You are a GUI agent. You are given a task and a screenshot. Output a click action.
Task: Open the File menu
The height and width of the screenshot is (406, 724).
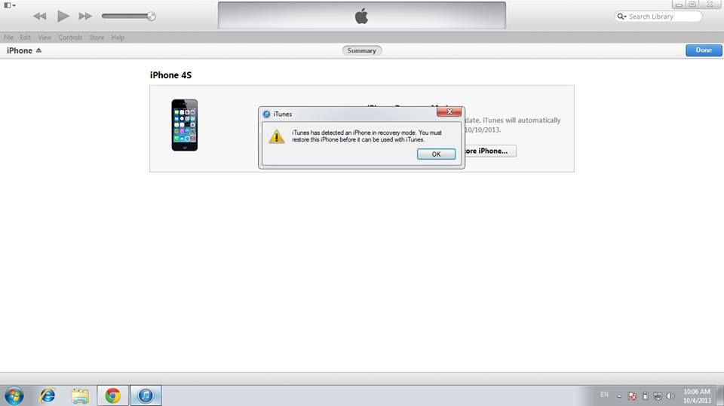8,38
